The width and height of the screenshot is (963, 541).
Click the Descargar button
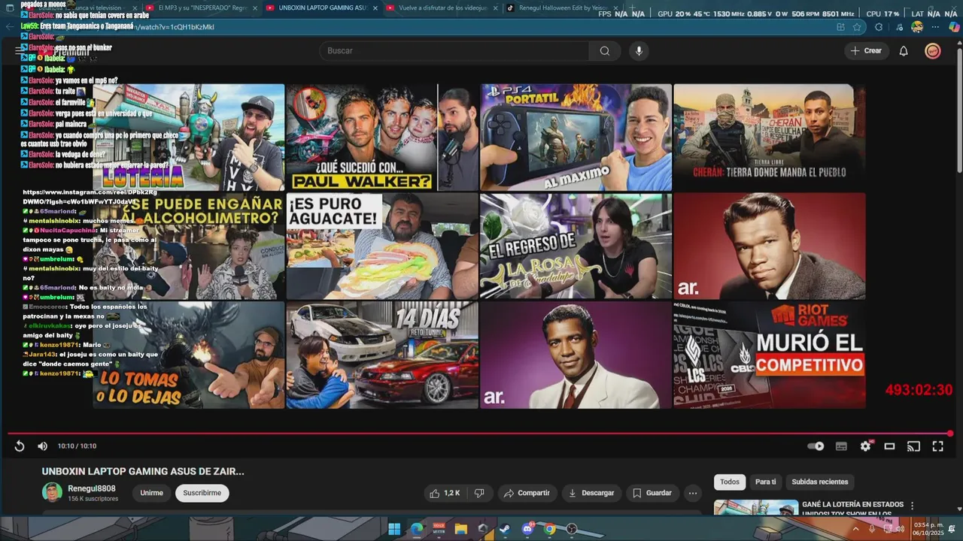(591, 493)
